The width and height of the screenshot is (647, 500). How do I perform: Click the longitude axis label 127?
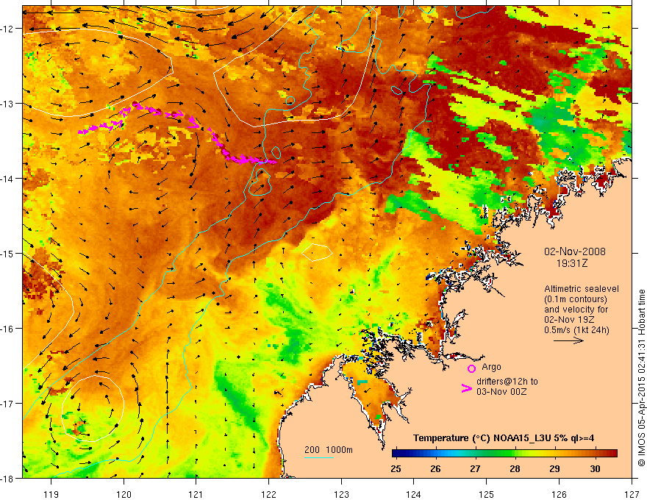632,494
